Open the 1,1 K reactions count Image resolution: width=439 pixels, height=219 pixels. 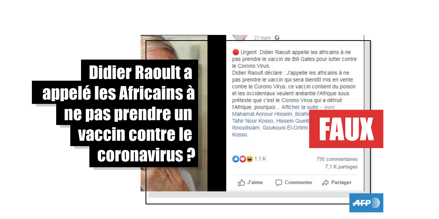pyautogui.click(x=260, y=159)
